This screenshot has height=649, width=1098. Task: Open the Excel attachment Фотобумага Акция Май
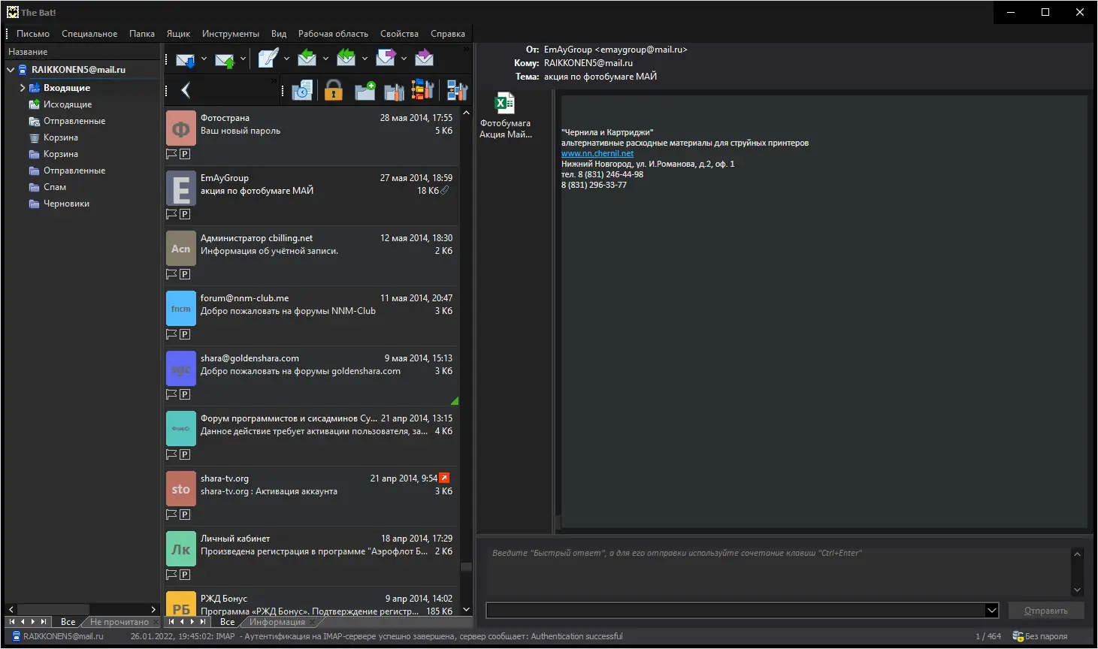point(505,116)
